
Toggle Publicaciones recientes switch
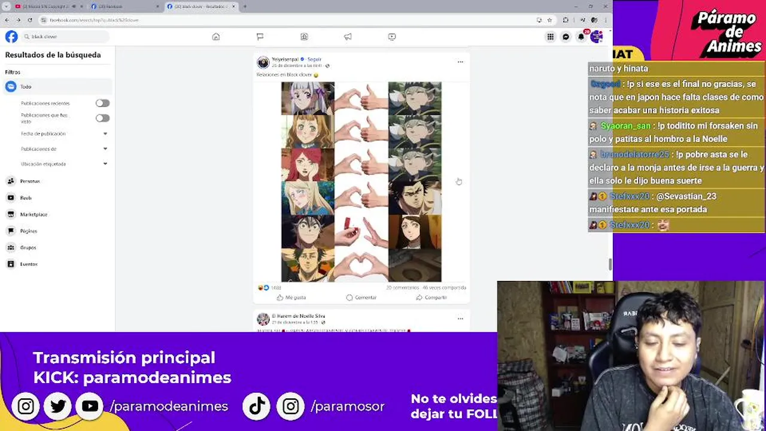(x=102, y=103)
